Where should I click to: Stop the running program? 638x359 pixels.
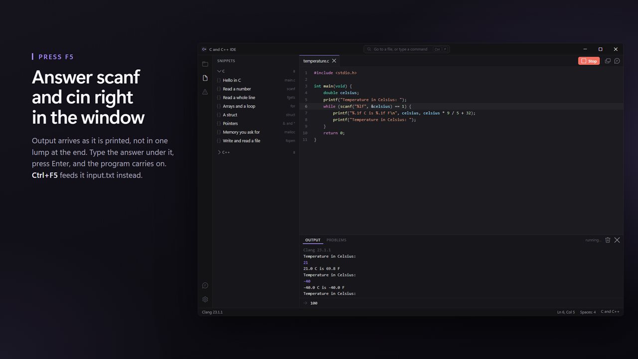[589, 61]
